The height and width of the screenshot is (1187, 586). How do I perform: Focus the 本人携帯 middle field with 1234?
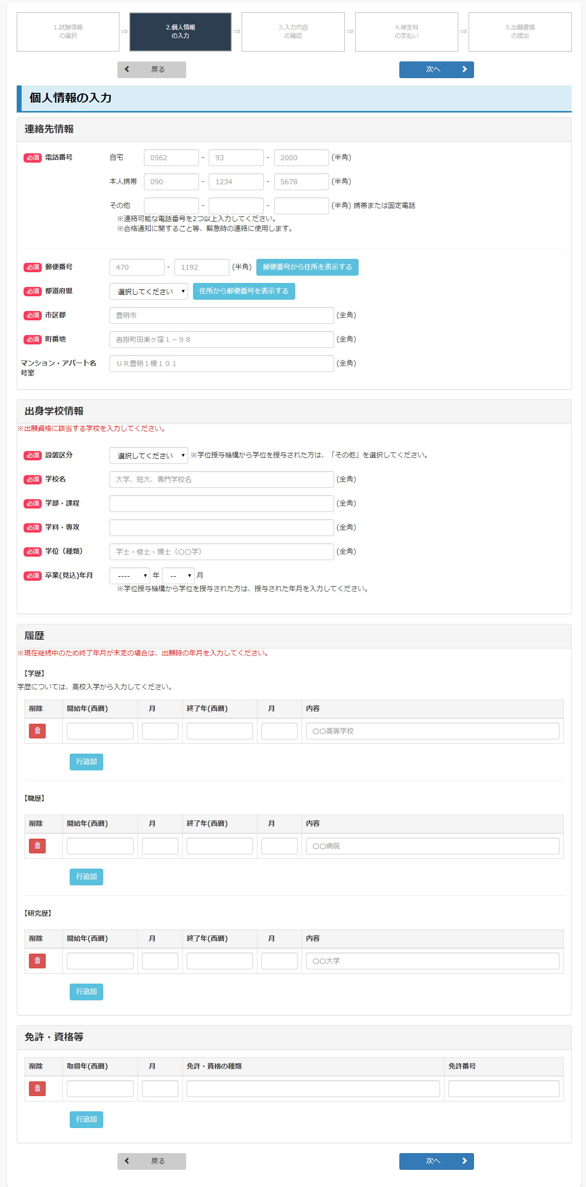pos(236,182)
